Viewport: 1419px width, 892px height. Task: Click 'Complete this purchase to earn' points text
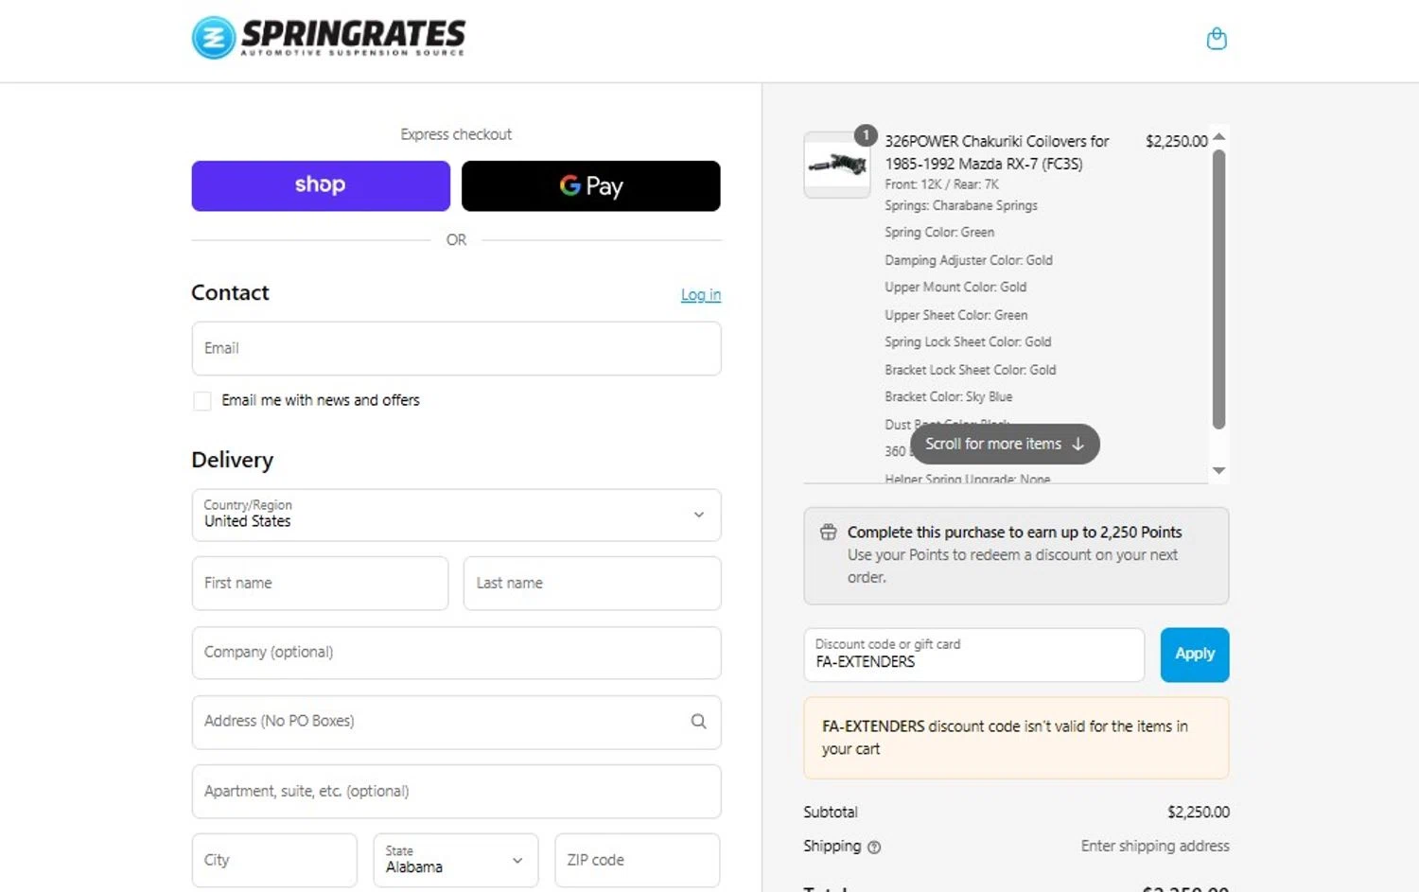point(1014,533)
